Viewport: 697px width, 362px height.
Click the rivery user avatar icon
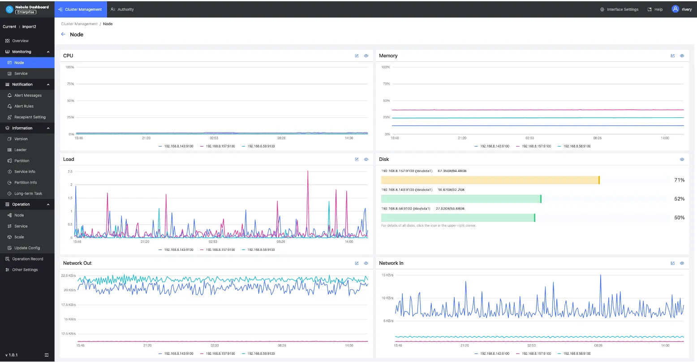(675, 9)
